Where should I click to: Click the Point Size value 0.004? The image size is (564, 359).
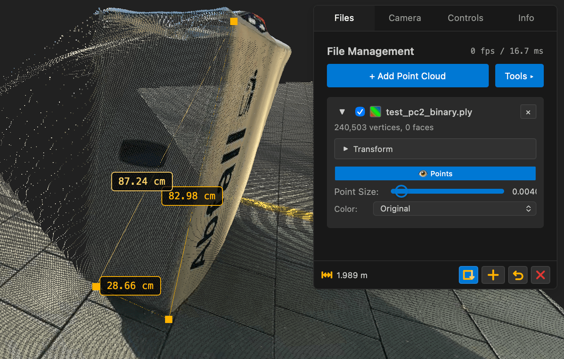[524, 192]
